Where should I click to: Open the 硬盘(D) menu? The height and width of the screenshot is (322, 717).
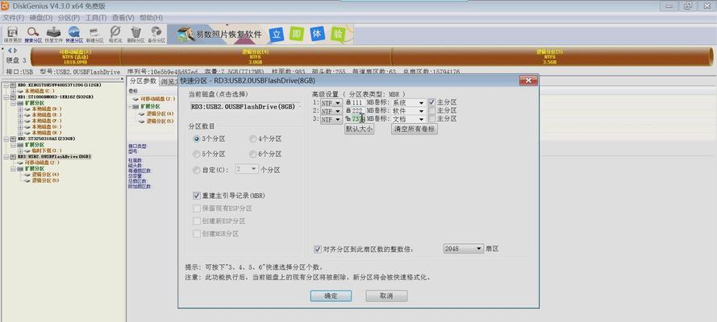41,18
